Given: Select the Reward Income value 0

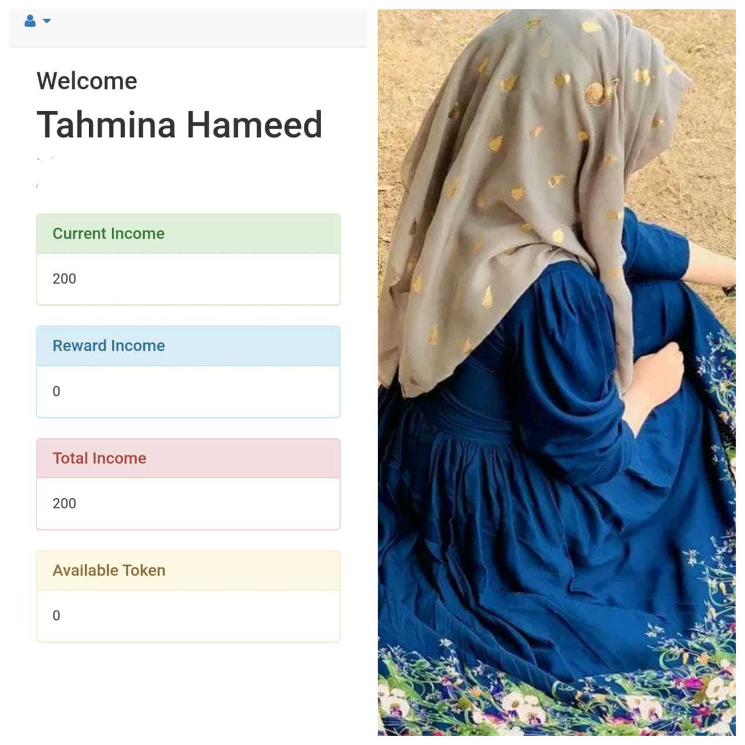Looking at the screenshot, I should (x=56, y=391).
